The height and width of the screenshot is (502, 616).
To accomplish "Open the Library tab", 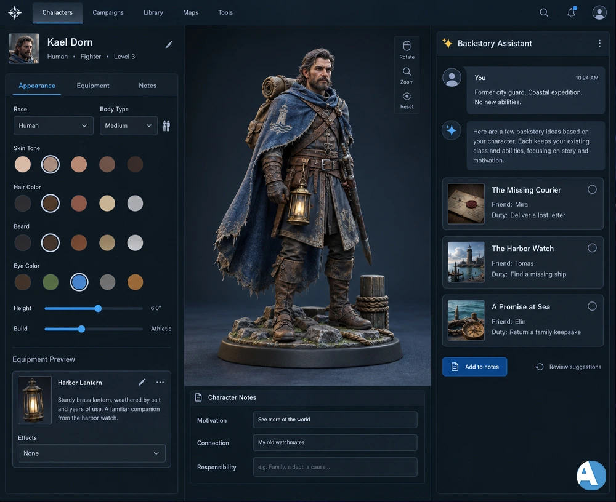I will click(x=153, y=12).
